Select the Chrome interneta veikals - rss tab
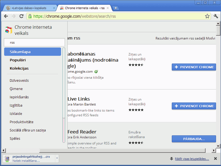Image resolution: width=221 pixels, height=166 pixels. [85, 8]
